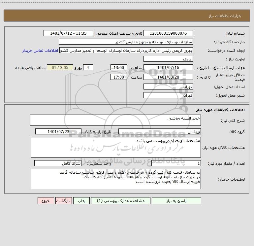Click the چاپ print button
This screenshot has width=254, height=246.
tap(81, 200)
